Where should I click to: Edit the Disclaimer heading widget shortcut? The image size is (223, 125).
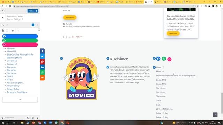tap(108, 58)
